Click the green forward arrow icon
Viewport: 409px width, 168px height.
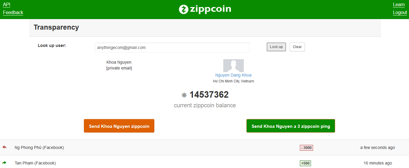4,163
